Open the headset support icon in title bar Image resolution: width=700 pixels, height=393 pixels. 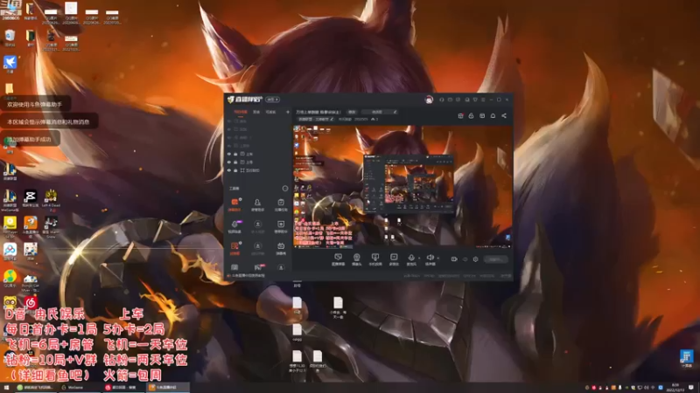pos(442,100)
